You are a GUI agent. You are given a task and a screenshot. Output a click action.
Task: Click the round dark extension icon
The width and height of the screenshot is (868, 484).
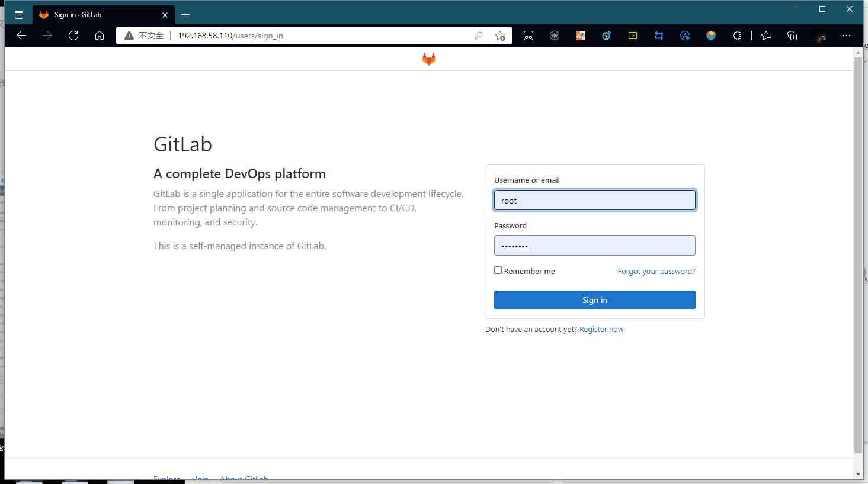coord(555,36)
